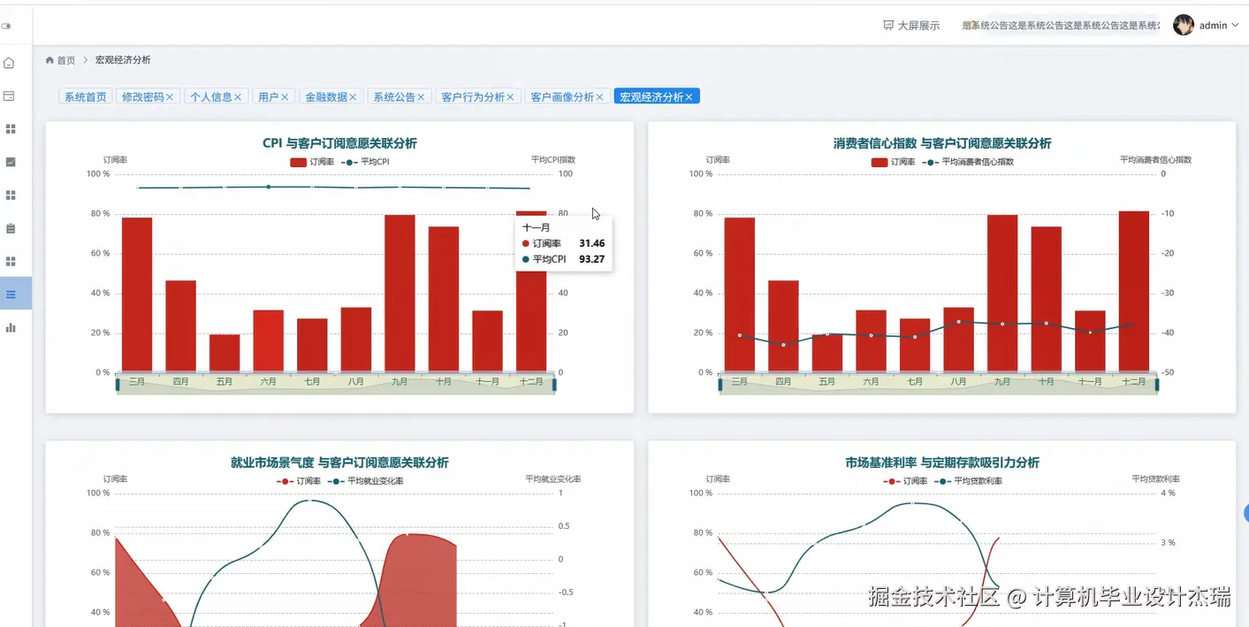Click the 市场基准利率 与定期存款吸引力分析 title
Image resolution: width=1249 pixels, height=627 pixels.
pos(942,463)
